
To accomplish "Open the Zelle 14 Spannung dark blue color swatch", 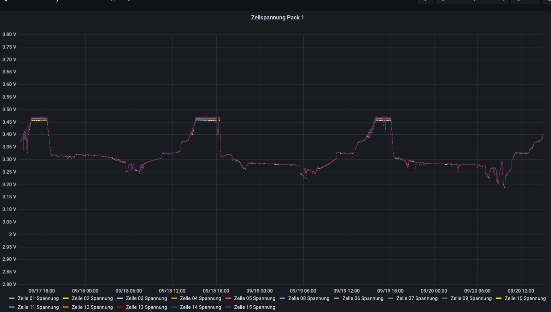I will [x=174, y=307].
